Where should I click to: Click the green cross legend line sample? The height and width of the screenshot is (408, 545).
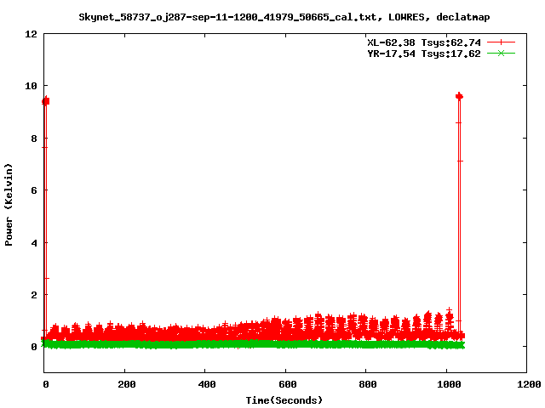tap(501, 54)
